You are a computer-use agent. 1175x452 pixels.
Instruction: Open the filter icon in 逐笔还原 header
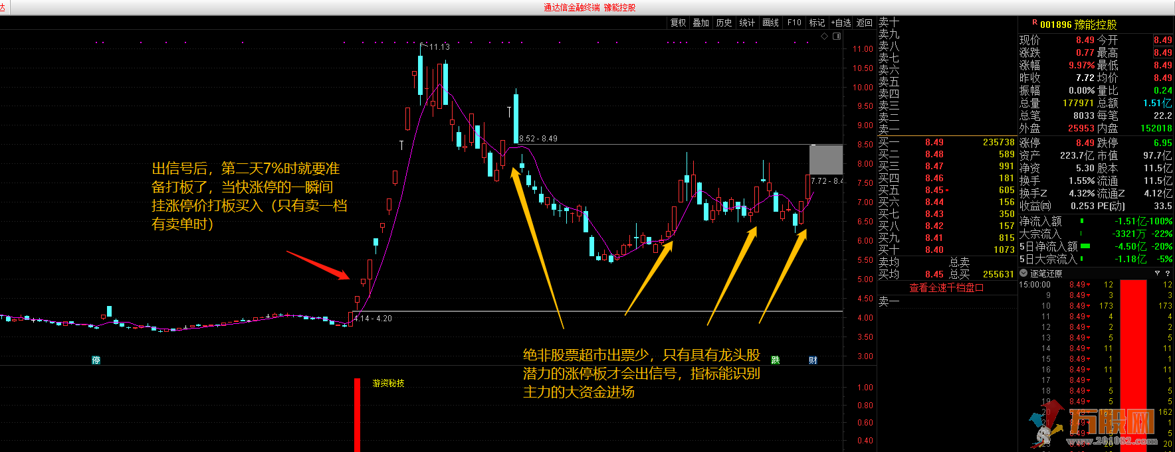[1157, 273]
